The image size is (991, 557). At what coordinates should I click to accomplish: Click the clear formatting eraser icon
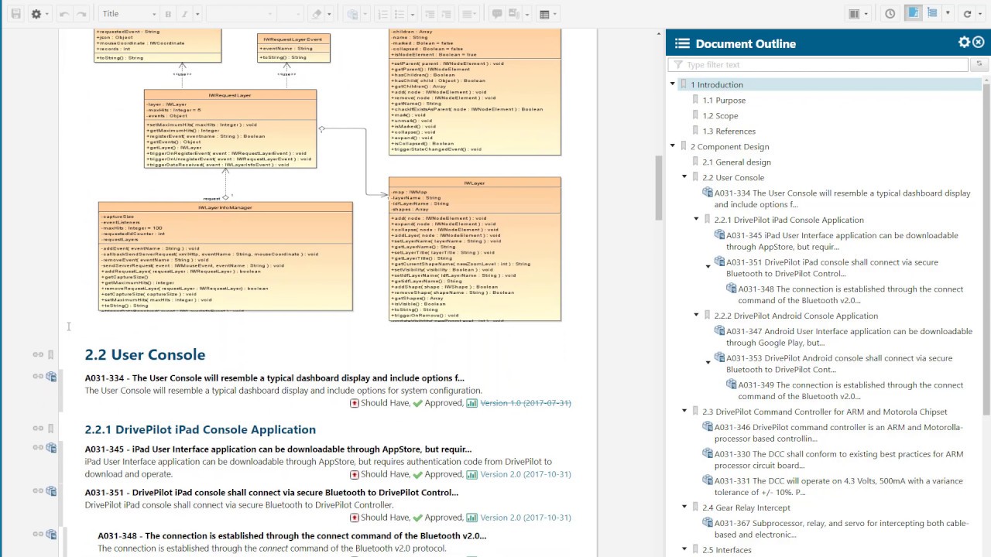pos(315,14)
